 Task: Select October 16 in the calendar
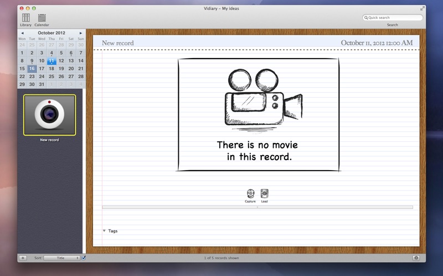point(32,68)
